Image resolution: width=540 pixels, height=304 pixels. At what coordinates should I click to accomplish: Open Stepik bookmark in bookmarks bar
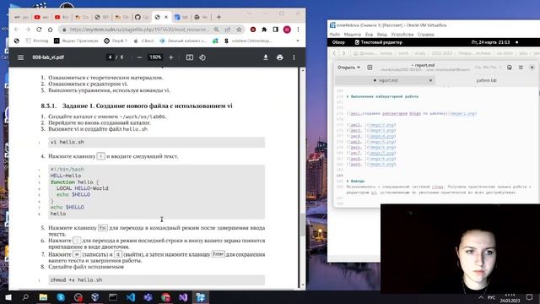(x=116, y=41)
